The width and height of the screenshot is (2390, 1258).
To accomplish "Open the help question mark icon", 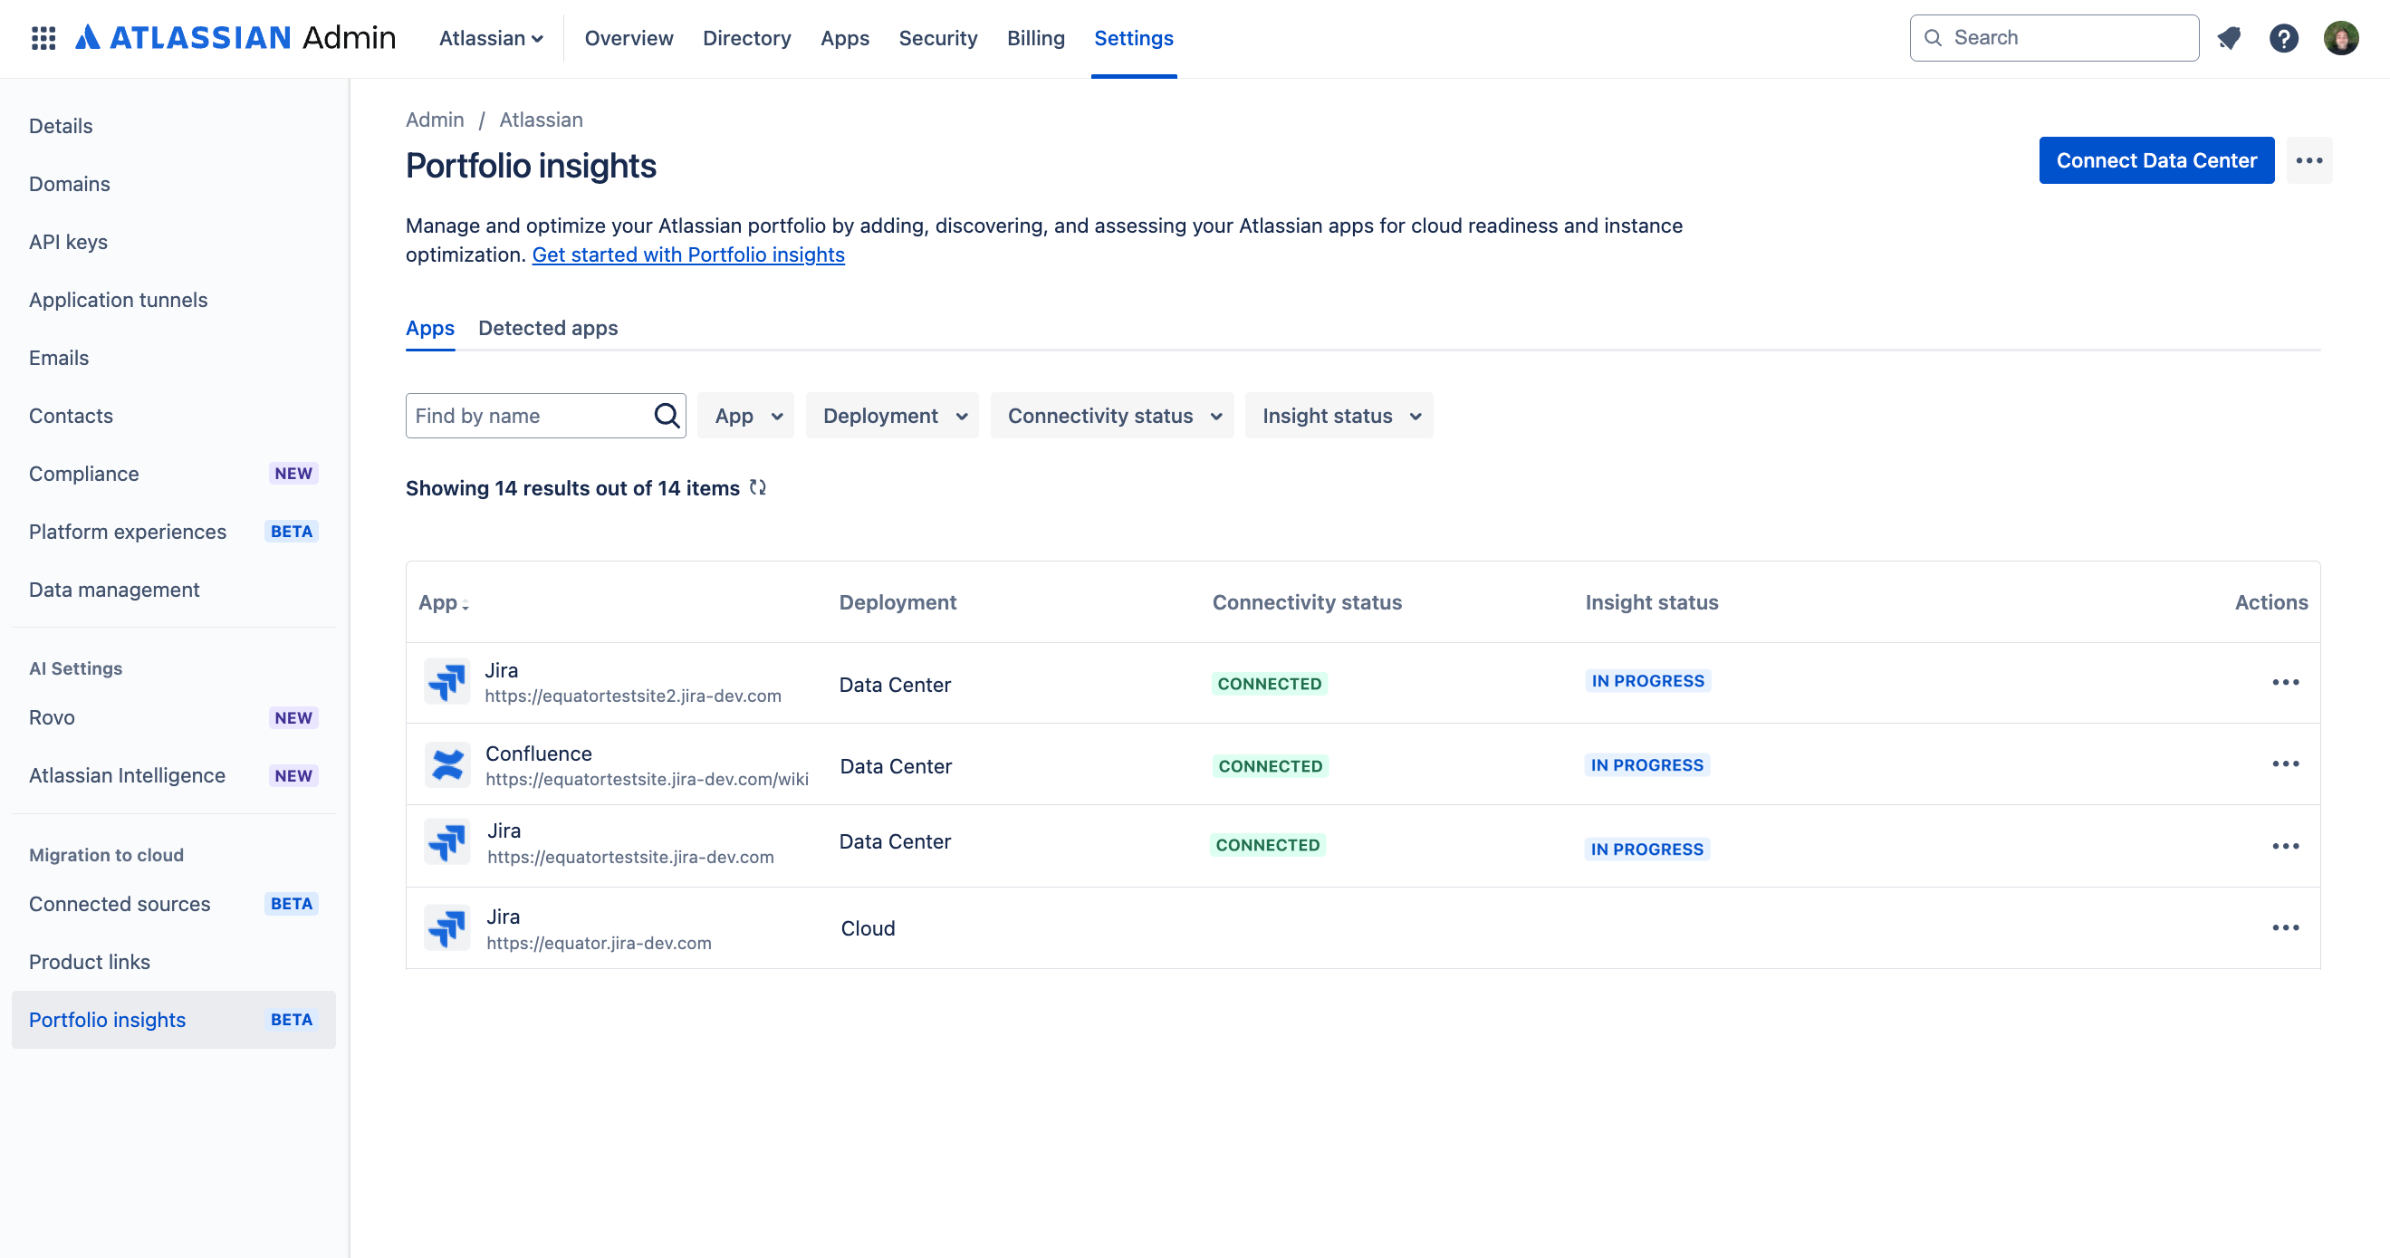I will click(2283, 38).
